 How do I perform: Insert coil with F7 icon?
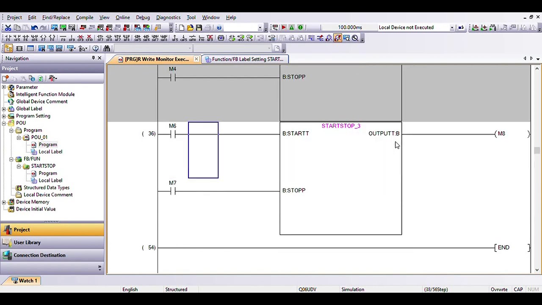click(44, 38)
